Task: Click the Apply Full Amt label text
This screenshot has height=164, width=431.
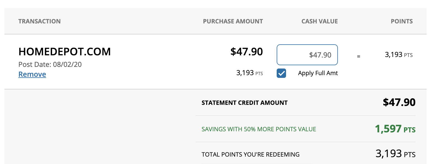Action: point(318,73)
